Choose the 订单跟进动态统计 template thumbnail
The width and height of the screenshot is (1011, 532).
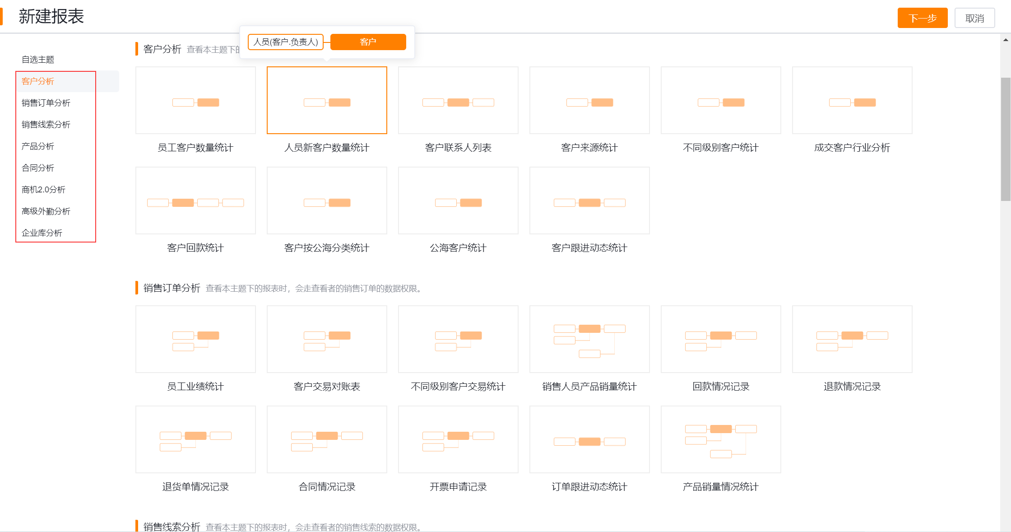point(589,439)
